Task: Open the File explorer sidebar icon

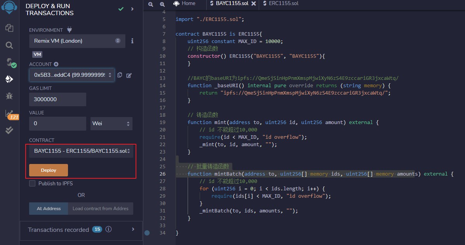Action: [9, 28]
